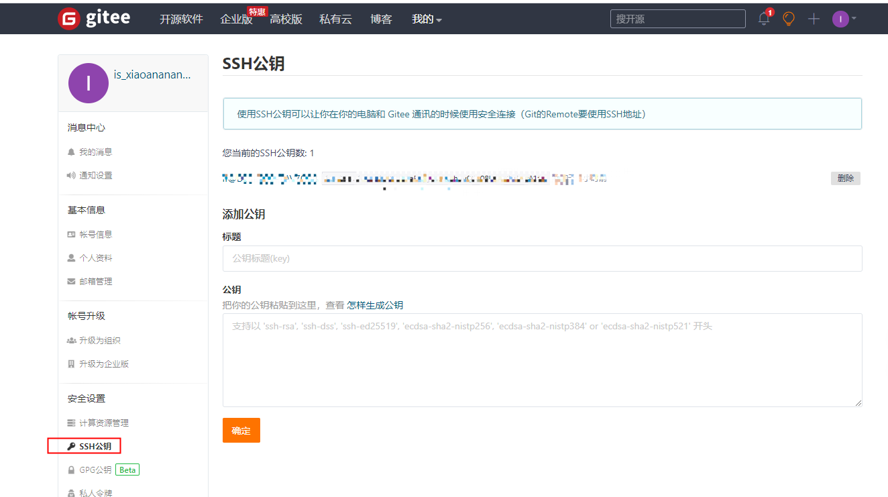Click the 消息中心 section heading

click(x=87, y=127)
